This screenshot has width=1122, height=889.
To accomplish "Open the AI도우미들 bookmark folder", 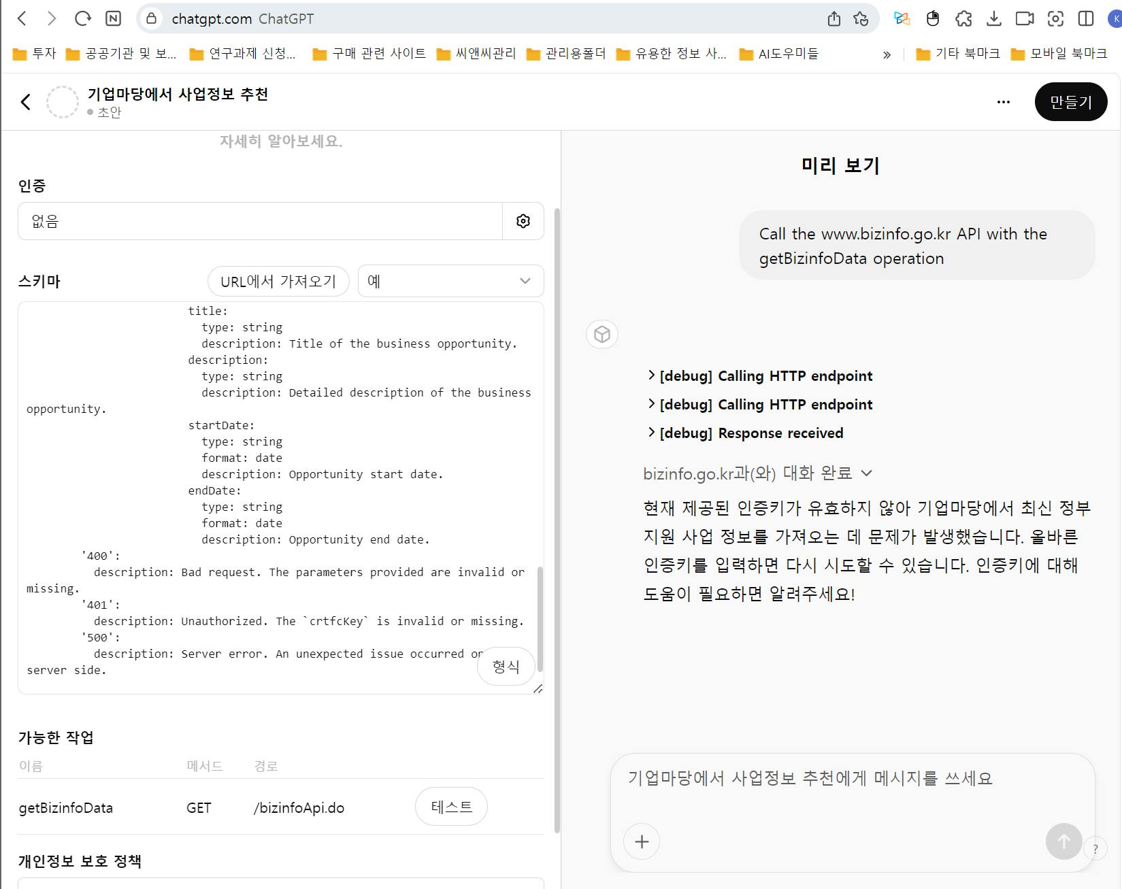I will click(779, 54).
